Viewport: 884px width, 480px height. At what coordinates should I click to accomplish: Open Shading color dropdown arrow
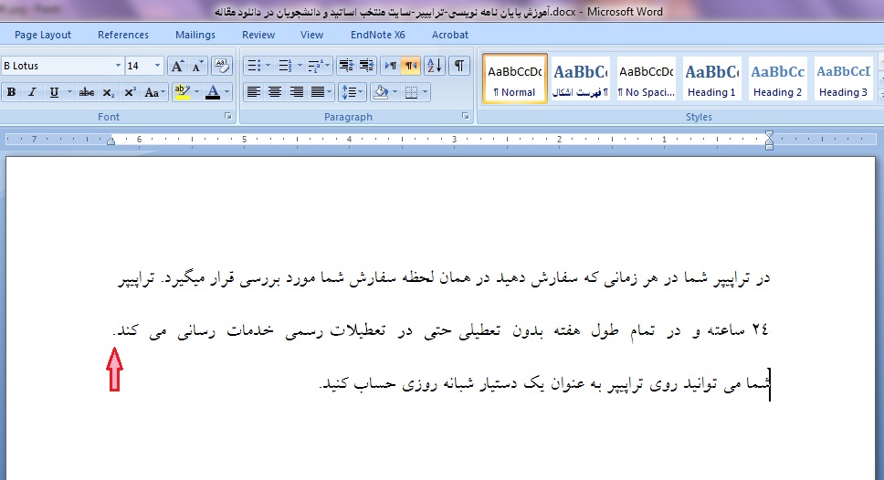point(395,92)
